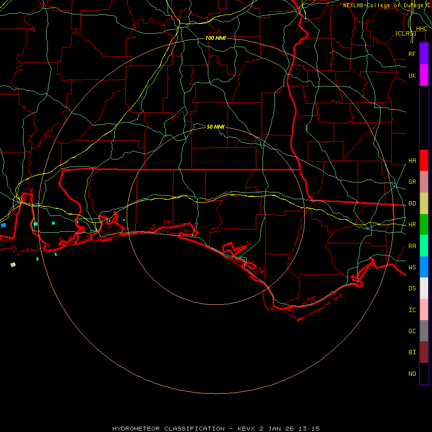Click the pink-brown GR legend swatch
Image resolution: width=432 pixels, height=432 pixels.
(424, 181)
